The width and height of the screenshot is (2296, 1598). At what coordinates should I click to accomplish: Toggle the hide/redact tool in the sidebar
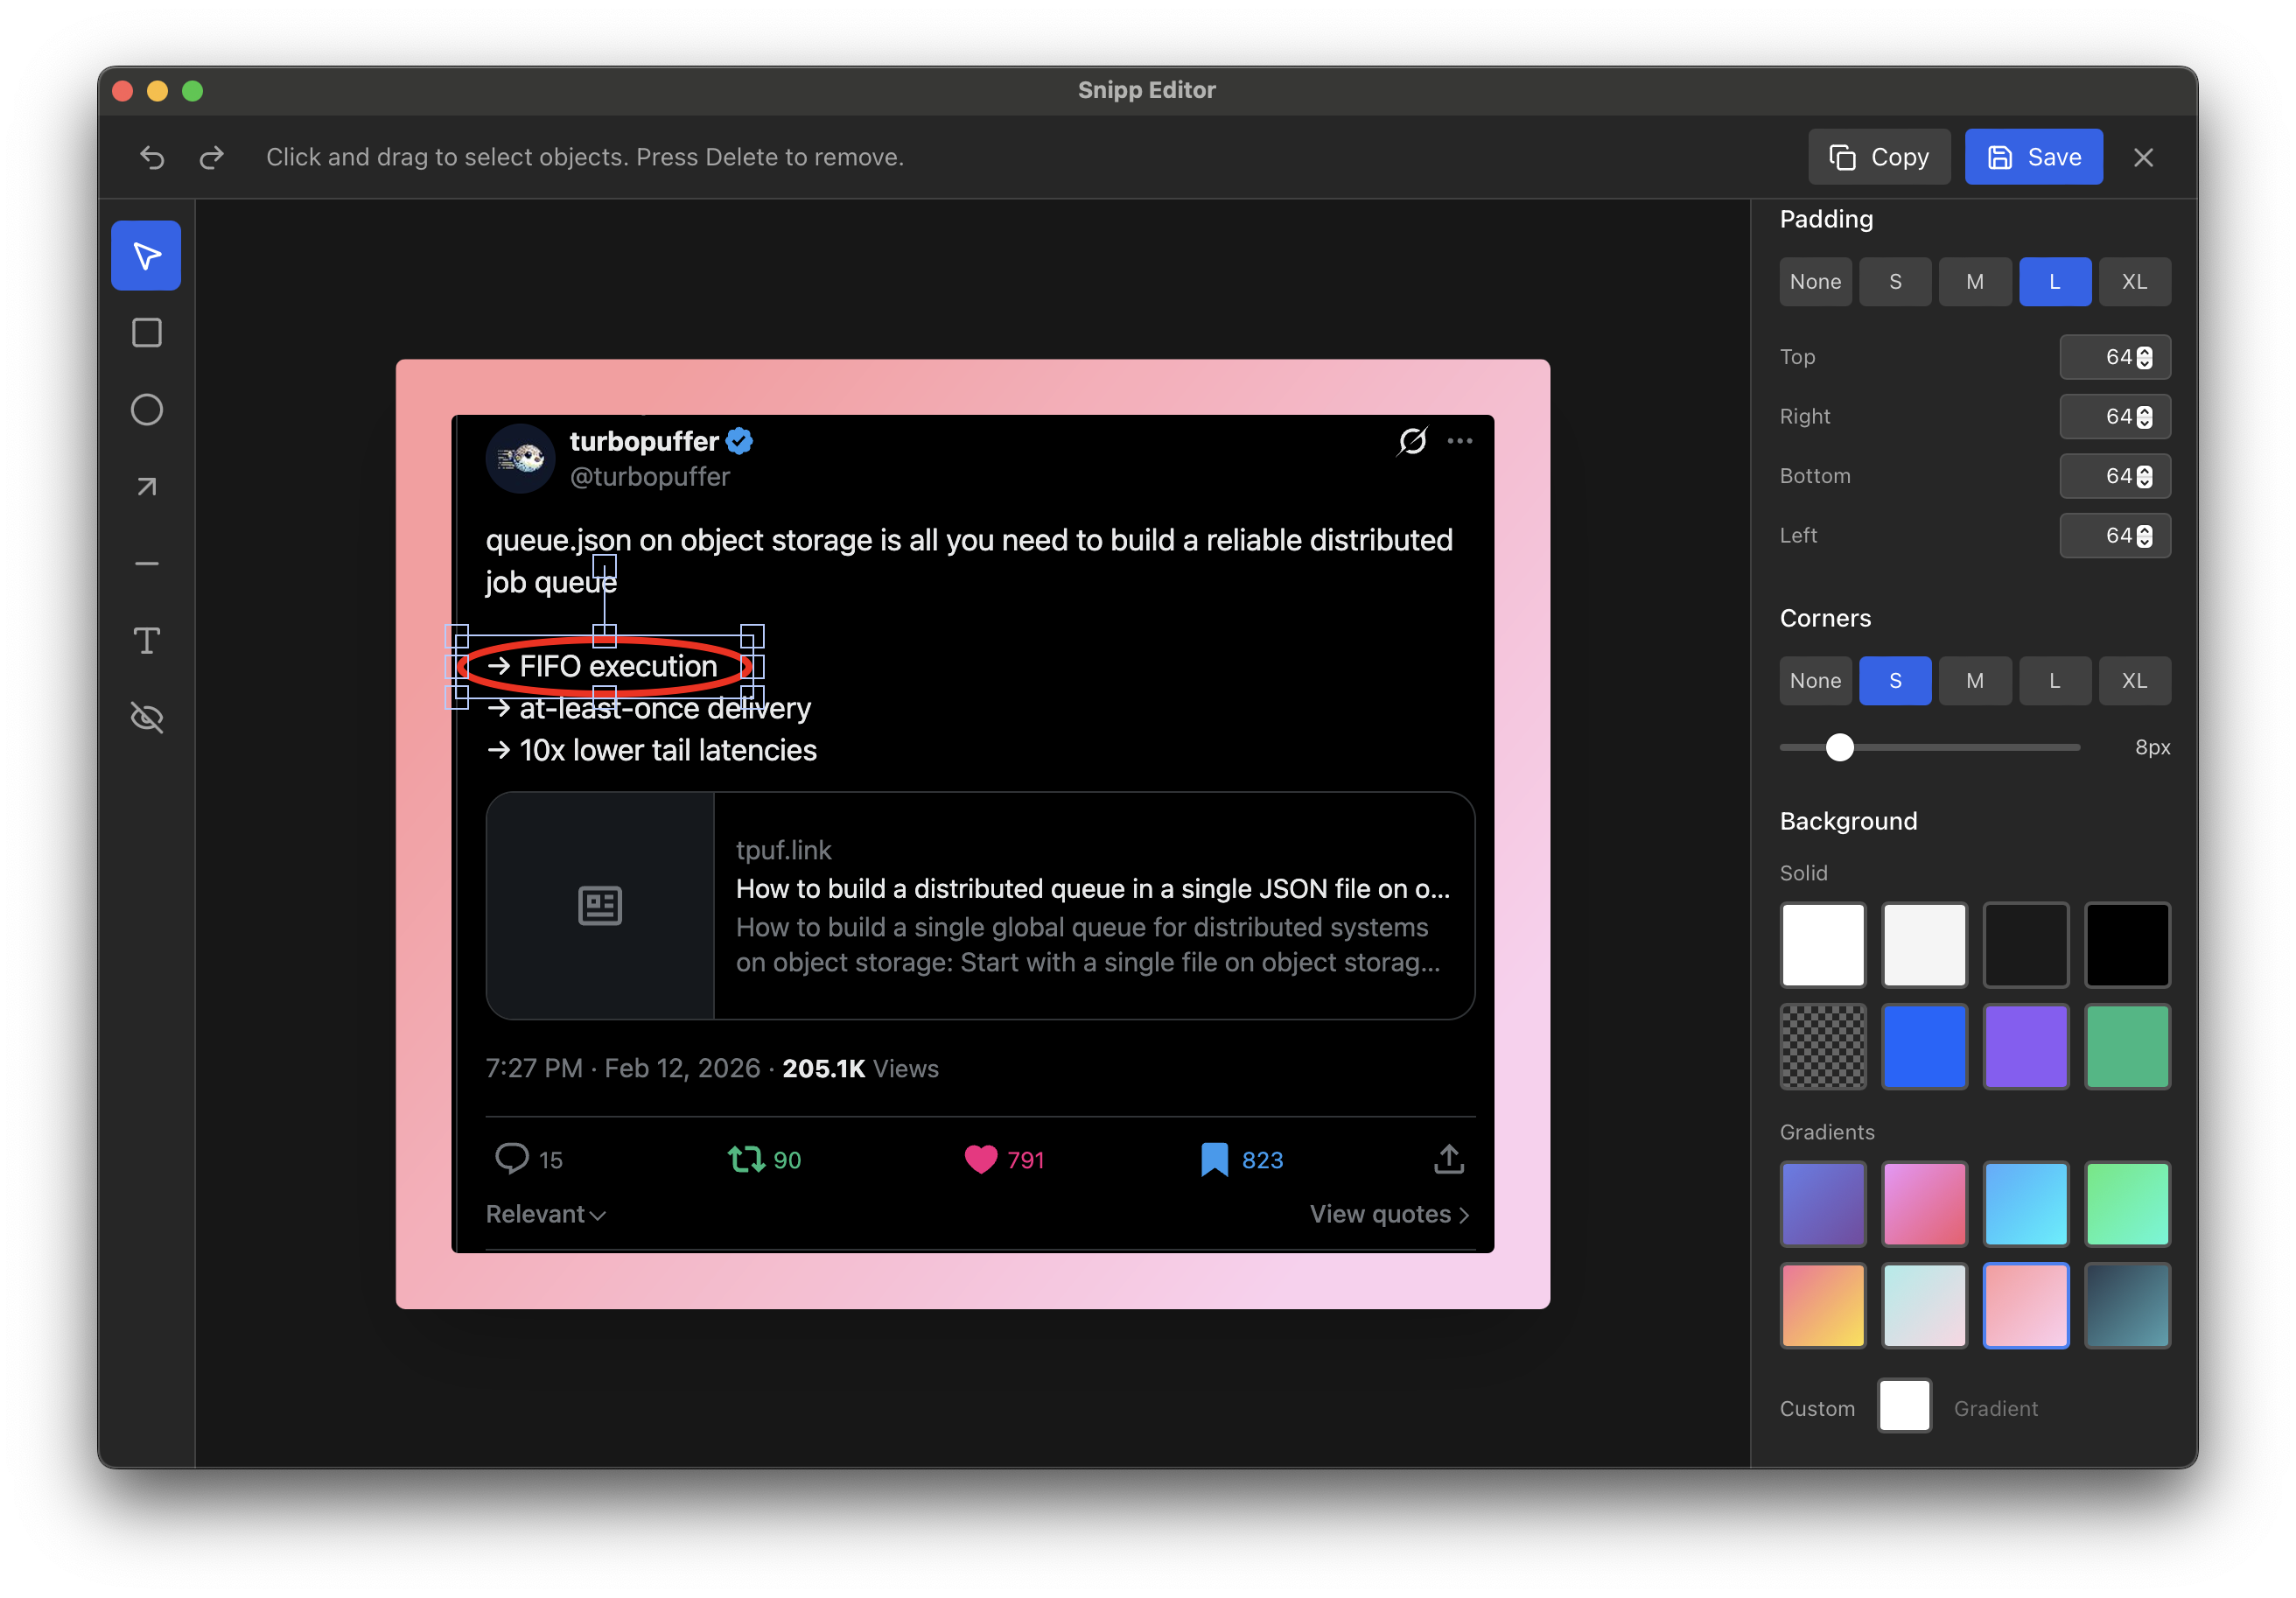click(145, 717)
